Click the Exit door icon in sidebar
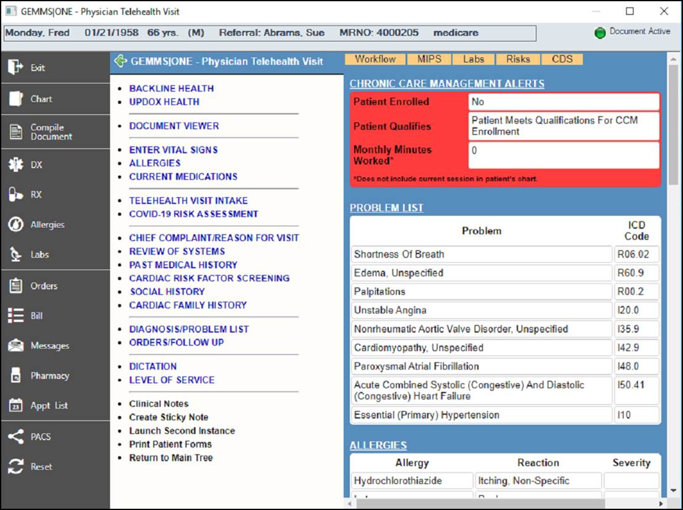Screen dimensions: 683x510 pyautogui.click(x=16, y=67)
